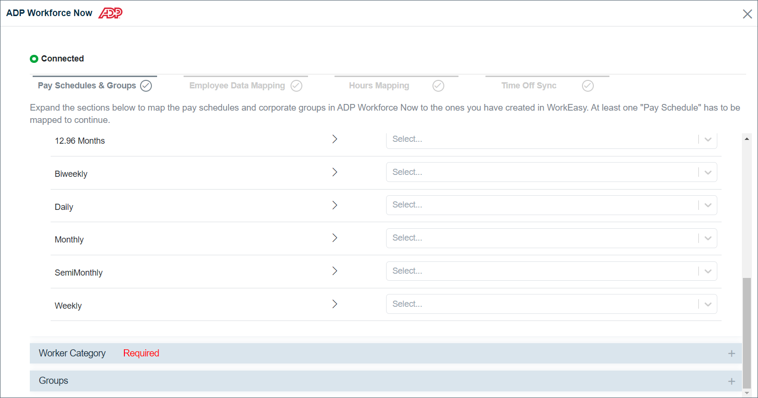The height and width of the screenshot is (398, 758).
Task: Click the dropdown arrow in Daily row
Action: point(708,206)
